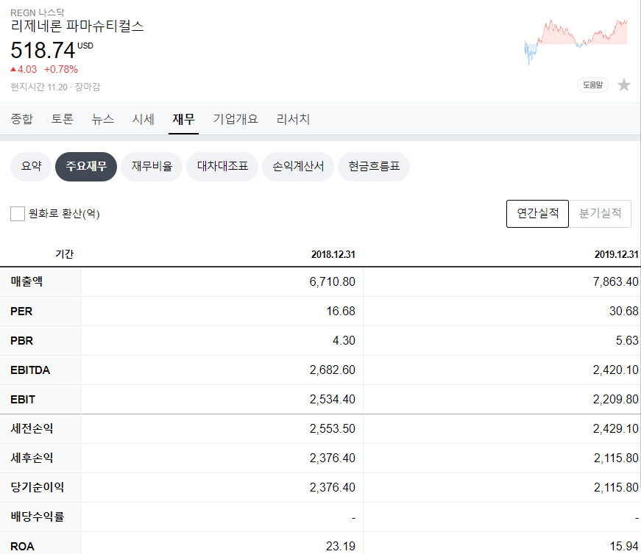Click the 2,553.50 pretax value

tap(333, 428)
